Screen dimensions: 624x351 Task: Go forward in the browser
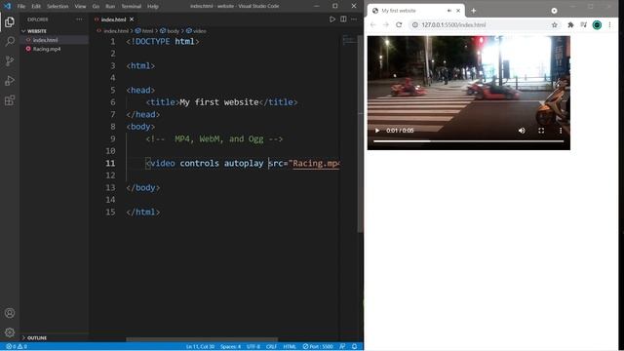point(386,24)
